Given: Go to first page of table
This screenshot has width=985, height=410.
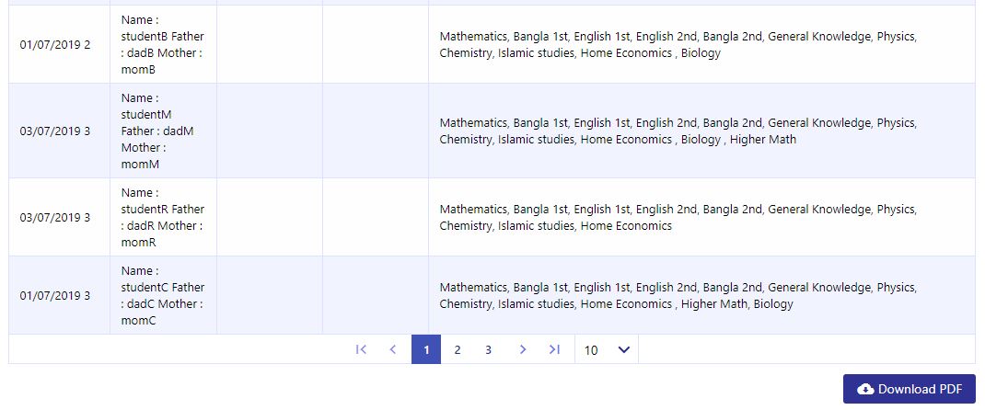Looking at the screenshot, I should click(361, 350).
